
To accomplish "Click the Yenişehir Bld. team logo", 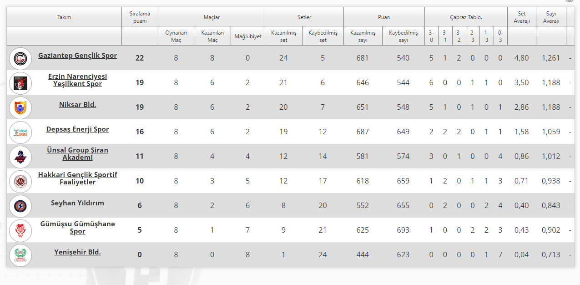I will [20, 255].
